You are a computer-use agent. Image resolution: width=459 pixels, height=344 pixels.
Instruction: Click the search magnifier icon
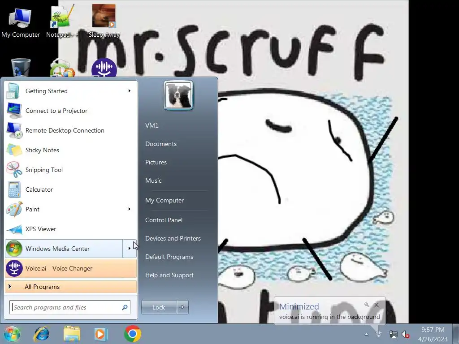tap(125, 307)
